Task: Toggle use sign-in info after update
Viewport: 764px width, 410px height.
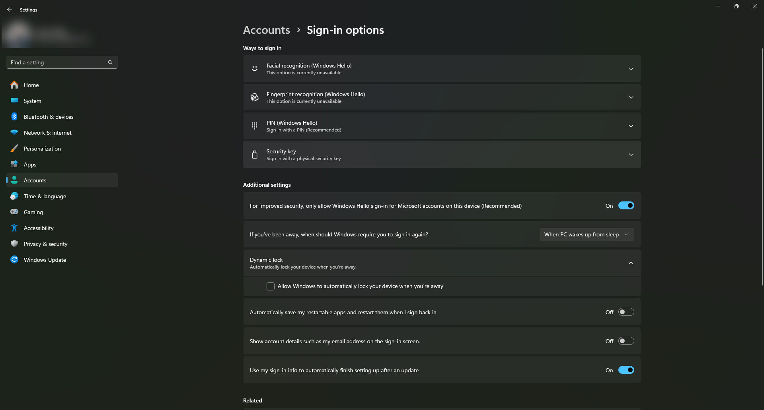Action: (x=626, y=370)
